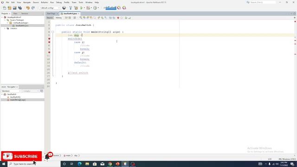
Task: Open the Navigate menu
Action: 27,2
